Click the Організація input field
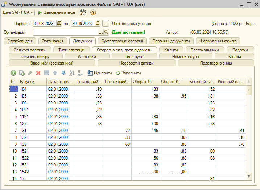260x190 pixels. tap(66, 32)
